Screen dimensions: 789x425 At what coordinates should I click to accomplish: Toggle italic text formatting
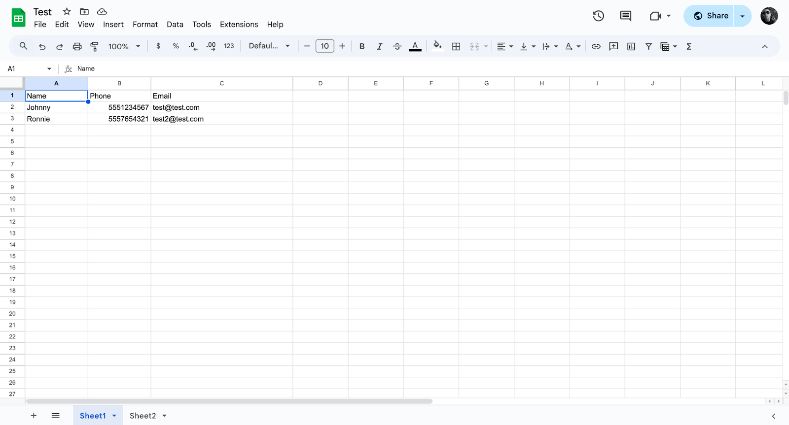click(379, 46)
